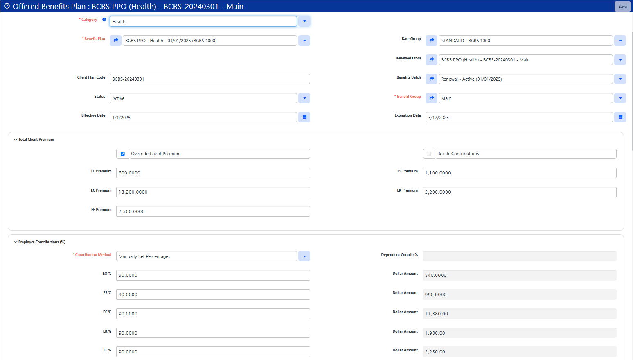Open the Category dropdown
Image resolution: width=633 pixels, height=360 pixels.
(304, 21)
